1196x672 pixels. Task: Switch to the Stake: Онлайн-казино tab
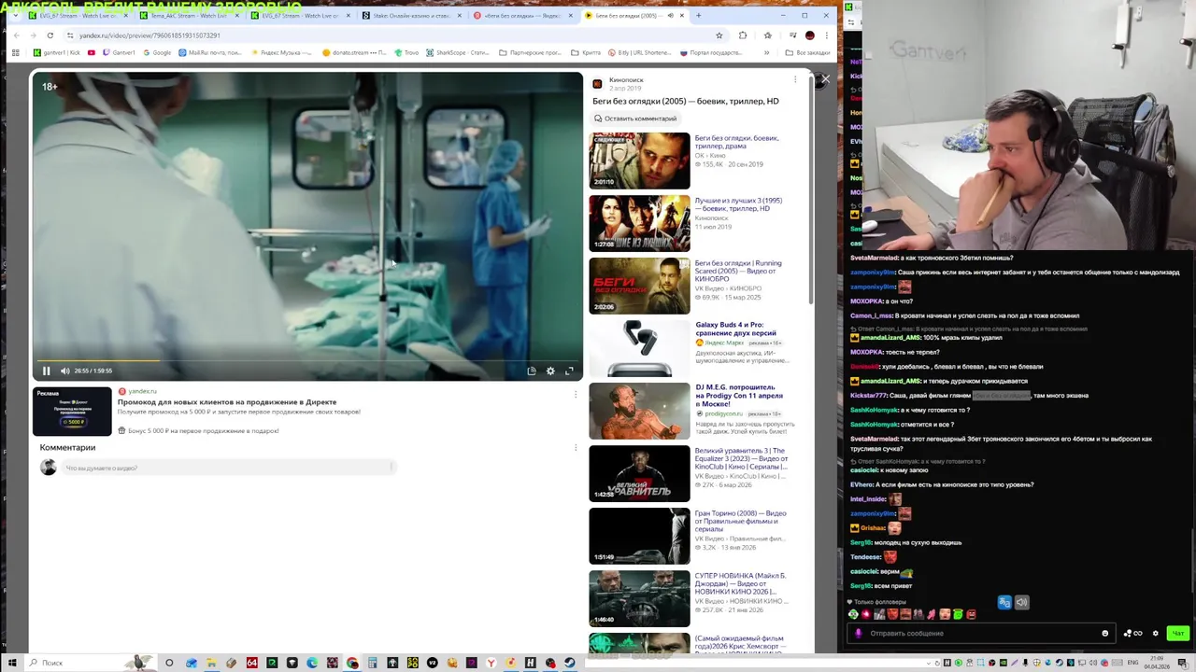point(411,16)
